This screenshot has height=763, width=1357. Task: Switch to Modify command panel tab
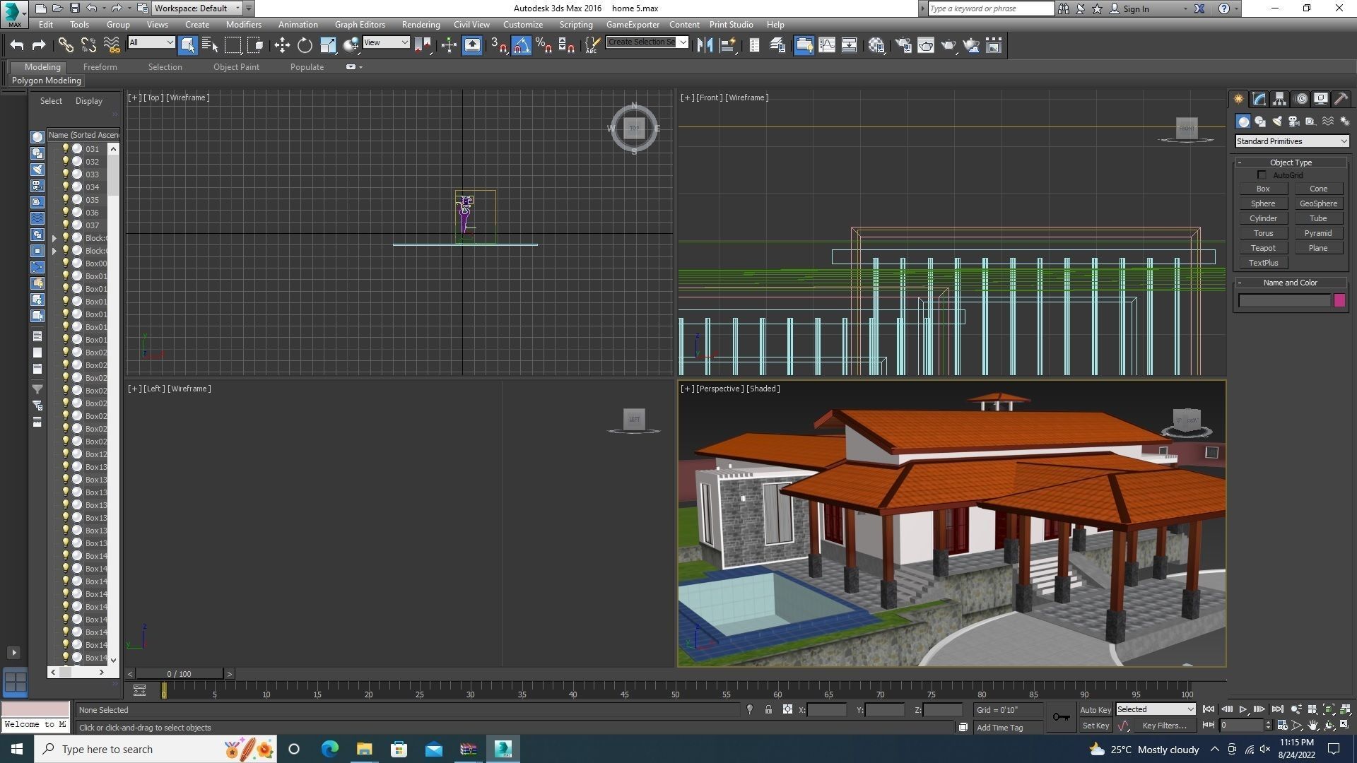[1259, 99]
